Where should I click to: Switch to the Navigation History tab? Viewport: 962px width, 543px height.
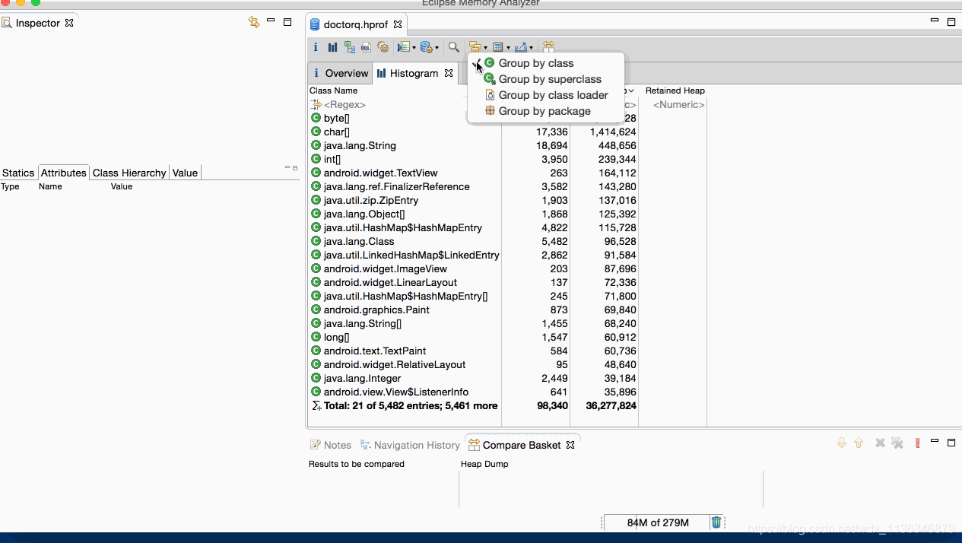(410, 445)
